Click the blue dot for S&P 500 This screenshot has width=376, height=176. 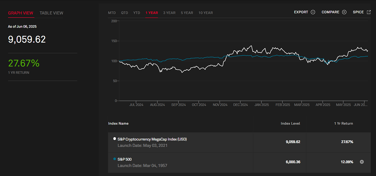click(x=115, y=159)
